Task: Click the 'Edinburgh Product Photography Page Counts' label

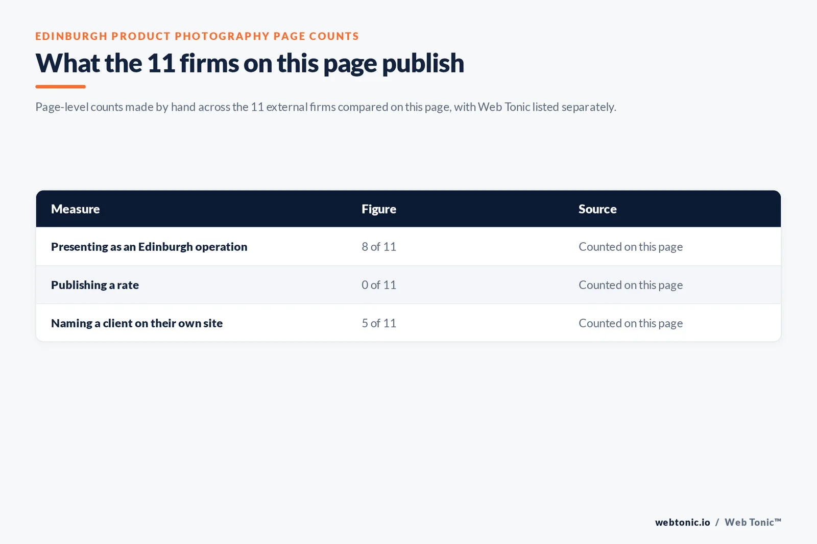Action: (x=197, y=36)
